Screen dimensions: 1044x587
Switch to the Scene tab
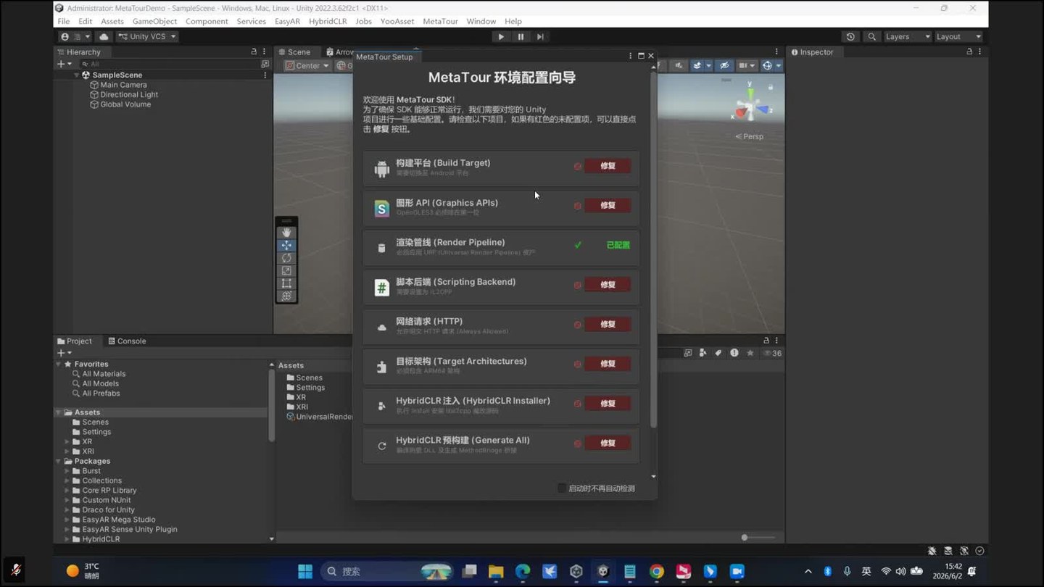click(x=294, y=52)
